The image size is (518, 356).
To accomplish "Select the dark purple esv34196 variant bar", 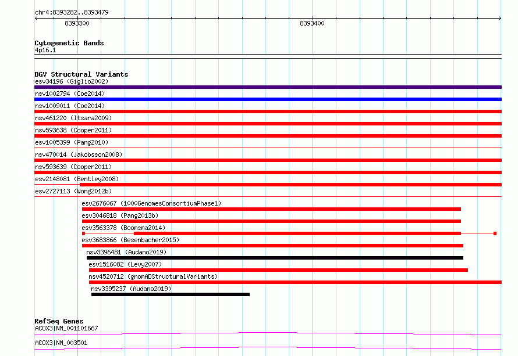I will click(268, 87).
